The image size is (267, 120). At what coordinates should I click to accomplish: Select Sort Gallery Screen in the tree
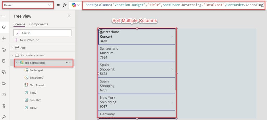click(32, 55)
